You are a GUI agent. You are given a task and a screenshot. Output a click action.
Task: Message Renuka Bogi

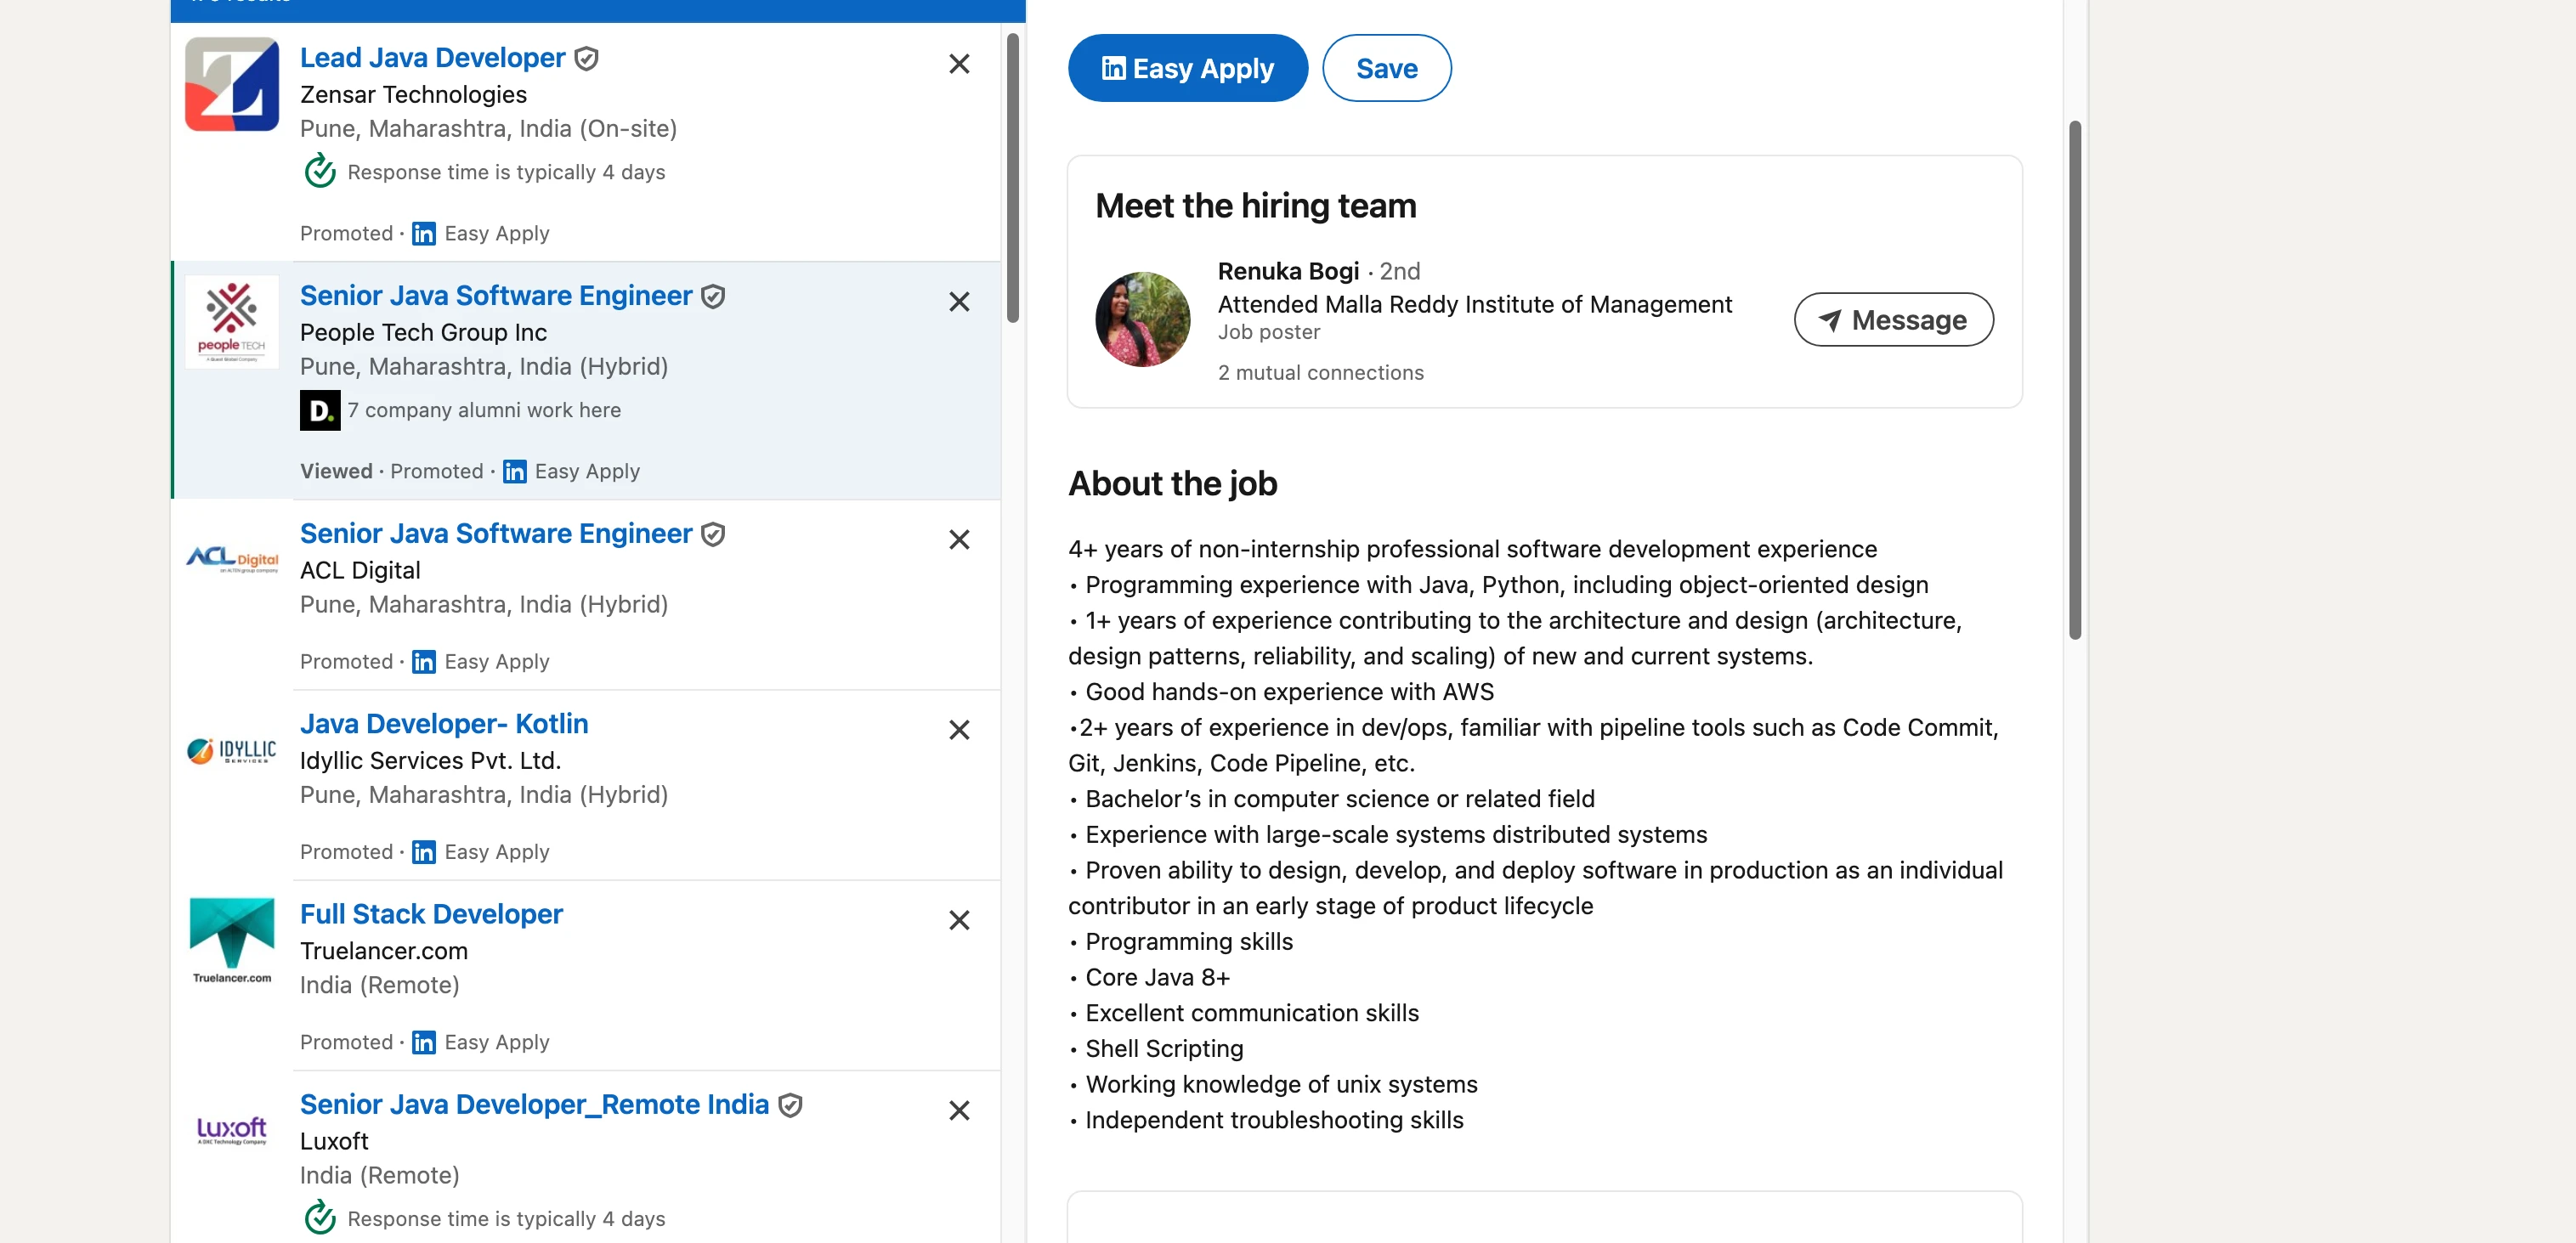1893,320
